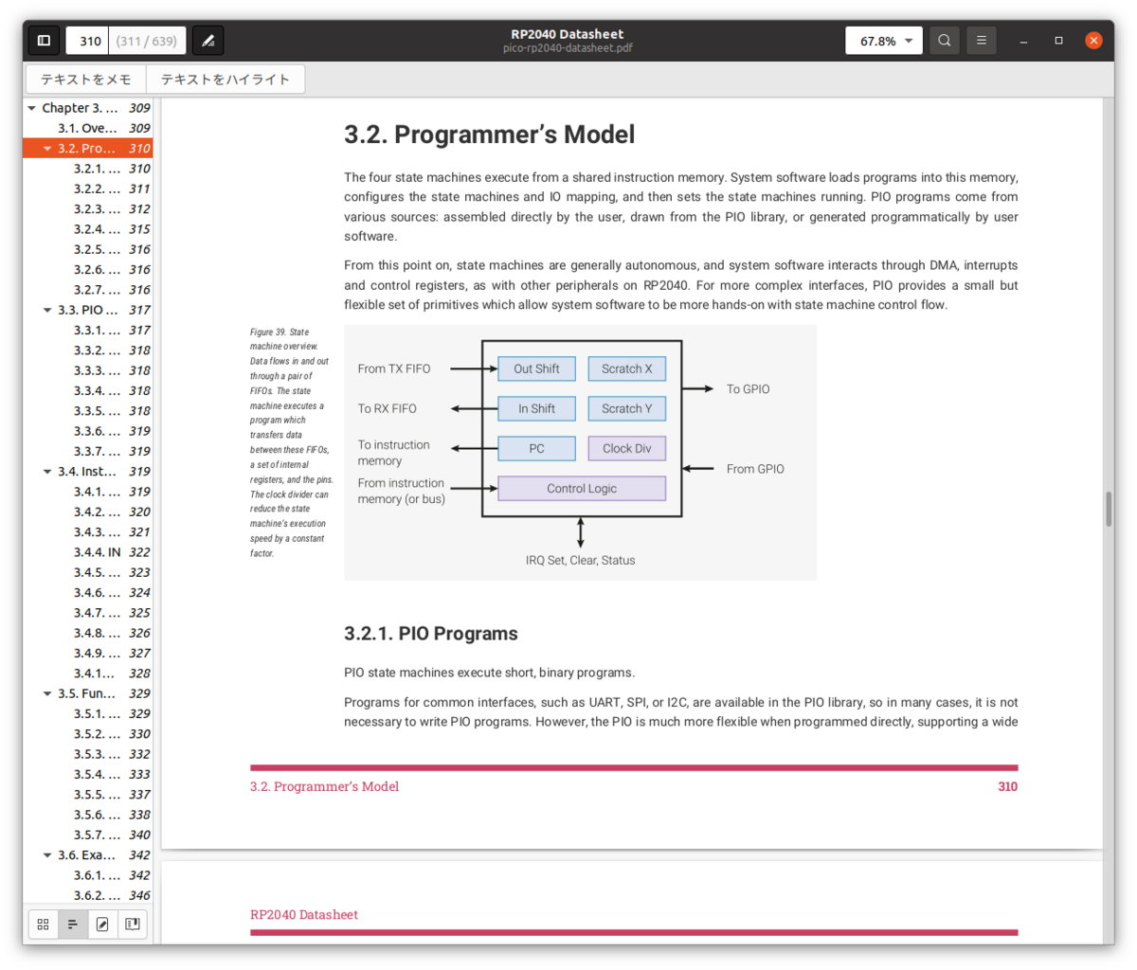Open outline entry 3.5.4. page 333

88,774
